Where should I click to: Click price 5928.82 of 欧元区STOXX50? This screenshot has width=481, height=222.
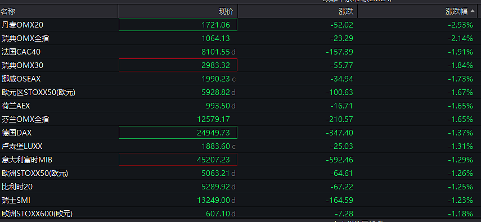click(215, 92)
